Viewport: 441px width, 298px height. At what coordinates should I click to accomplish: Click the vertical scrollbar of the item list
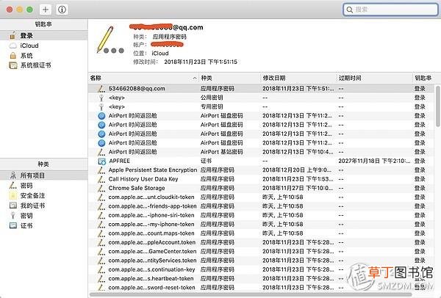coord(437,106)
